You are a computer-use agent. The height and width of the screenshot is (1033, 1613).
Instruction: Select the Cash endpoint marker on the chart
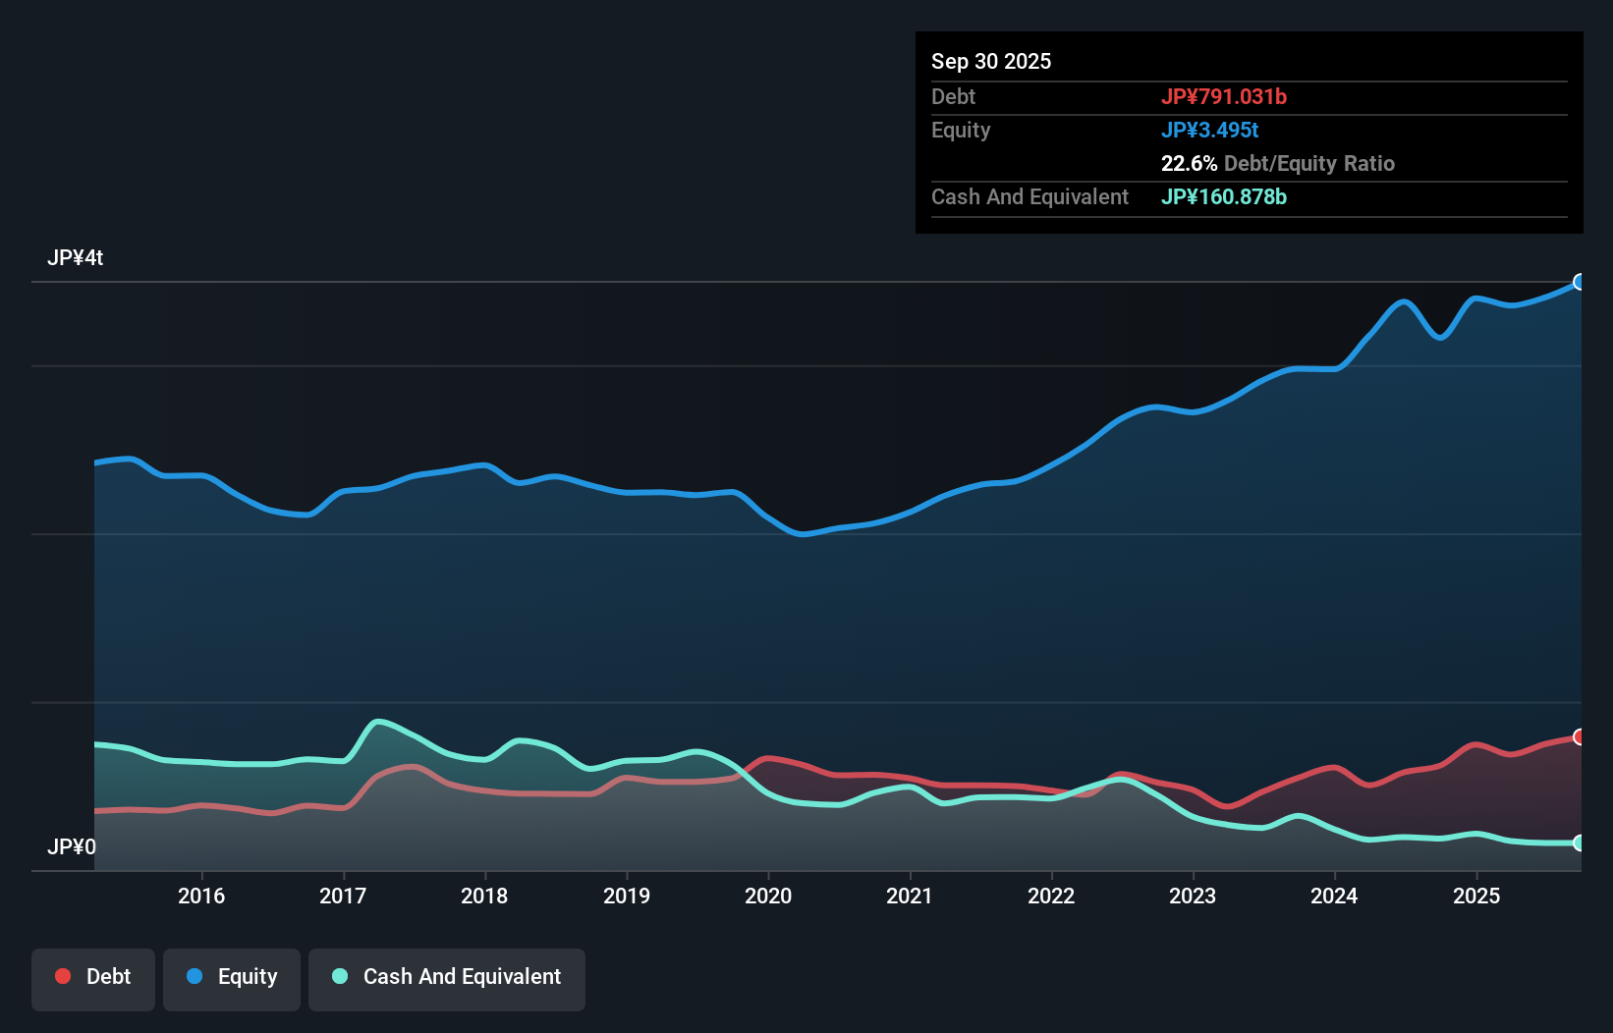(x=1580, y=843)
